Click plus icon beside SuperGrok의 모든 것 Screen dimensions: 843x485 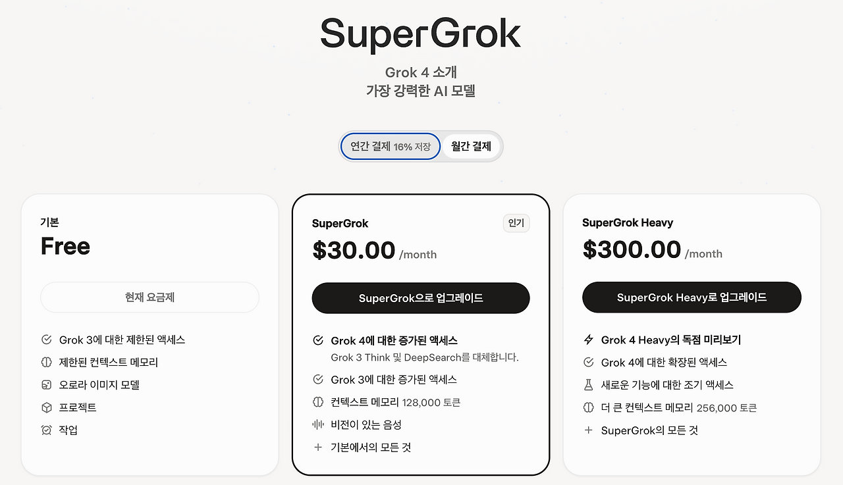pyautogui.click(x=589, y=430)
